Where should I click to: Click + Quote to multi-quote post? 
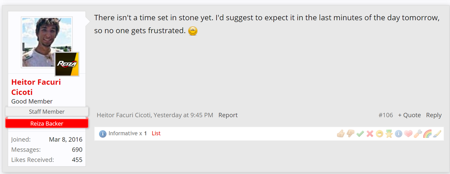(x=409, y=115)
